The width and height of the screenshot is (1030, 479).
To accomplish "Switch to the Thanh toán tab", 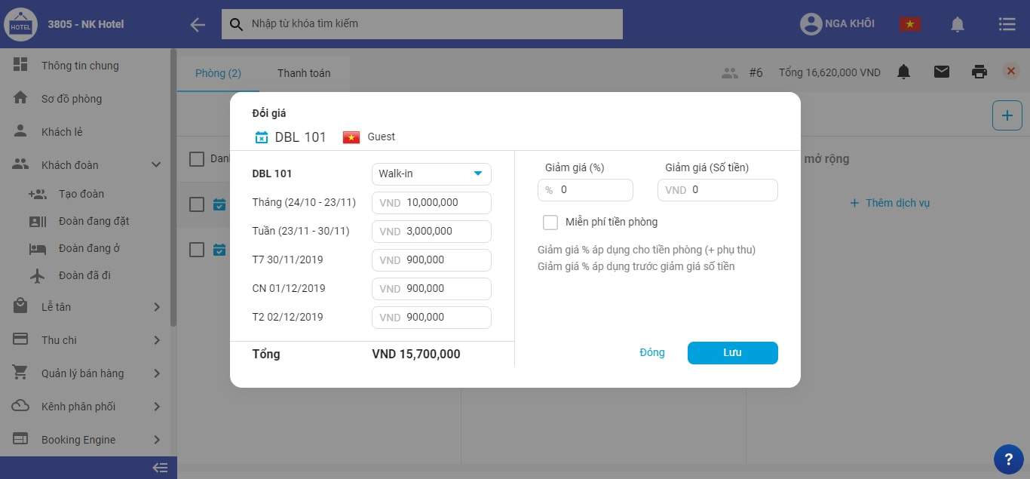I will click(304, 73).
